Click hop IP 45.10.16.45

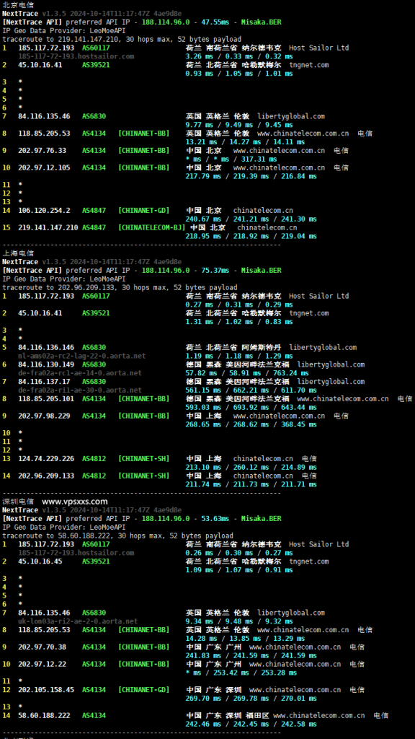coord(40,561)
